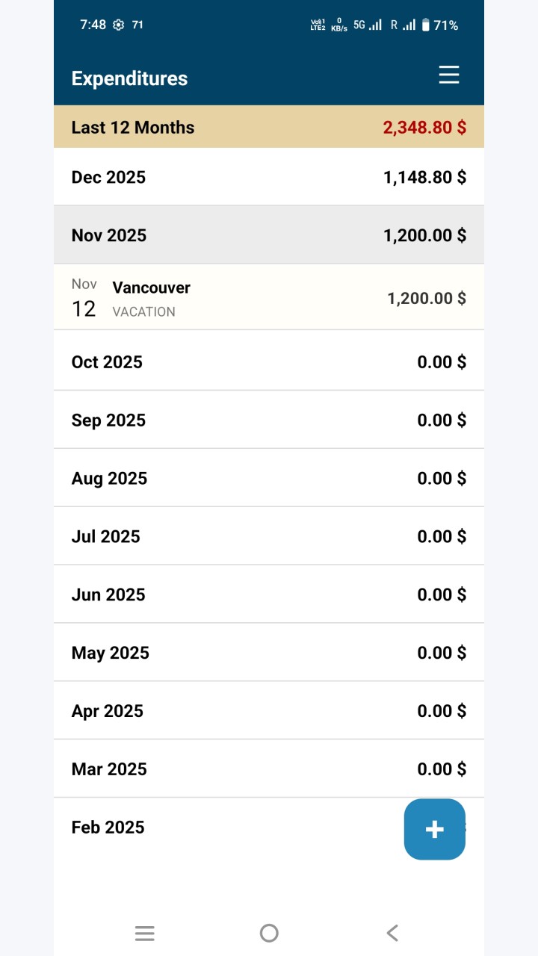Screen dimensions: 538x956
Task: Expand the Jul 2025 month row
Action: (269, 536)
